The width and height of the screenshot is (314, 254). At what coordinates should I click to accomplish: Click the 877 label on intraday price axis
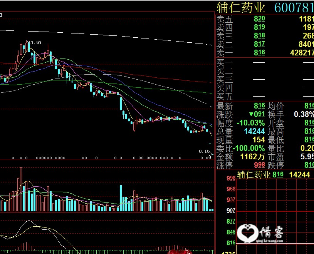231,221
